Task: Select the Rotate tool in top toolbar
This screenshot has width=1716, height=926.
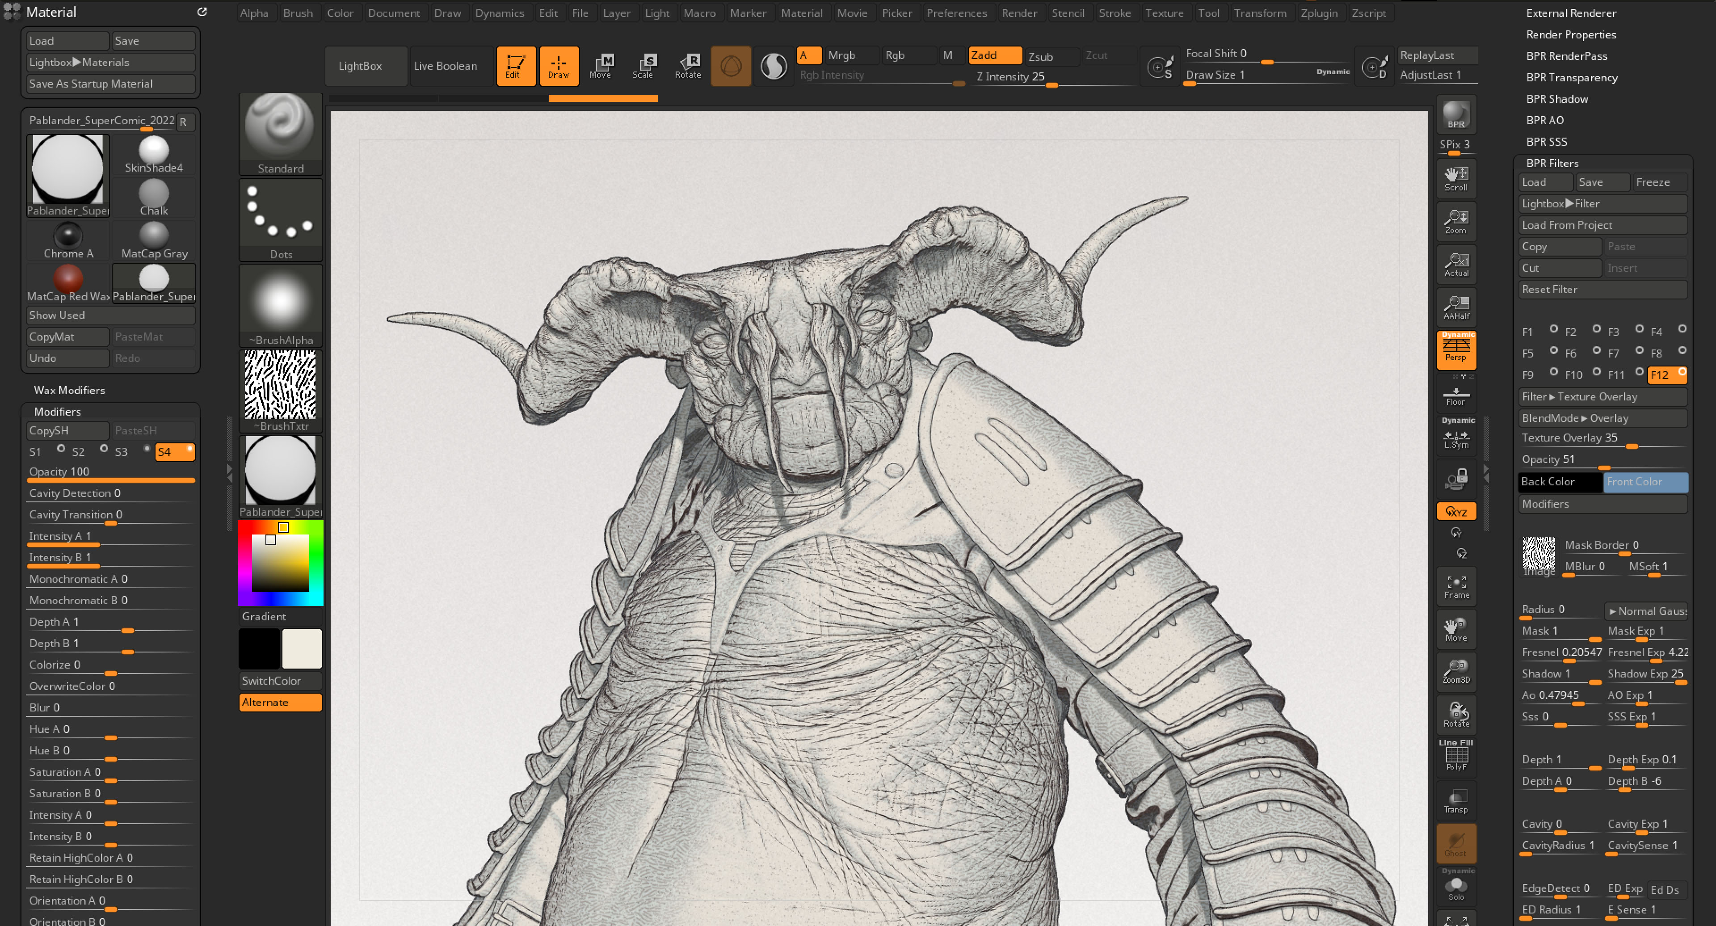Action: pos(687,66)
